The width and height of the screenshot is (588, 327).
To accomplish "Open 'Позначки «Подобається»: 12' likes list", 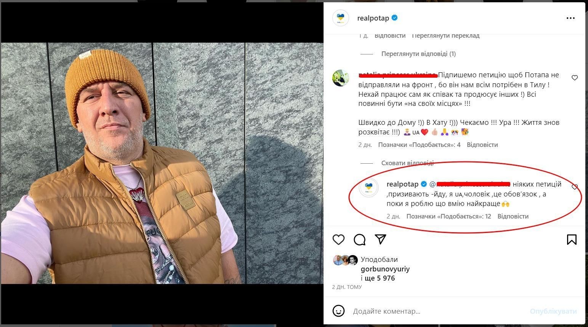I will tap(449, 216).
